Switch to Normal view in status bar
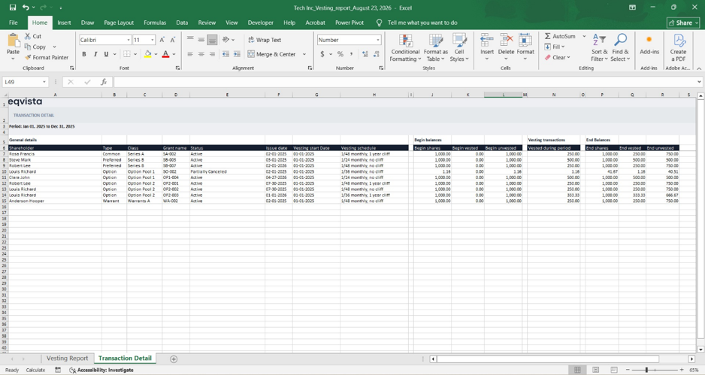Screen dimensions: 705x375 coord(577,370)
